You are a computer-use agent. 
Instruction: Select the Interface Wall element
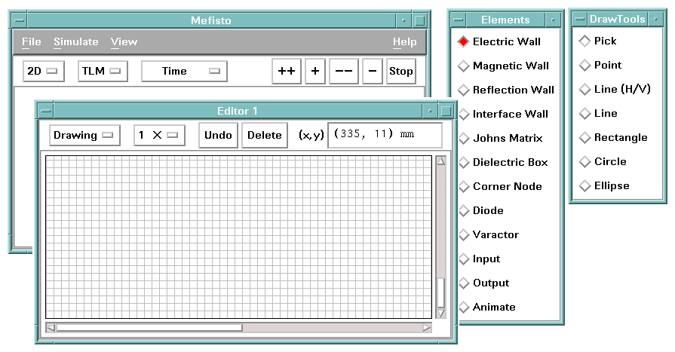[x=503, y=114]
